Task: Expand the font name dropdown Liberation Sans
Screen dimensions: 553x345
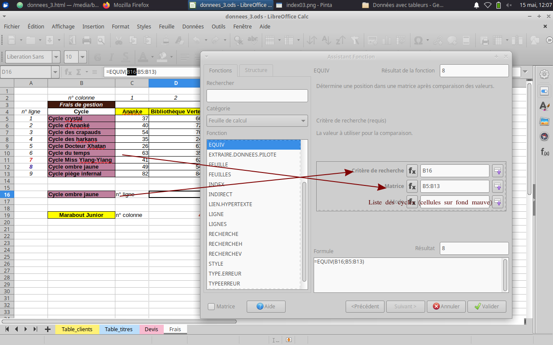Action: tap(56, 57)
